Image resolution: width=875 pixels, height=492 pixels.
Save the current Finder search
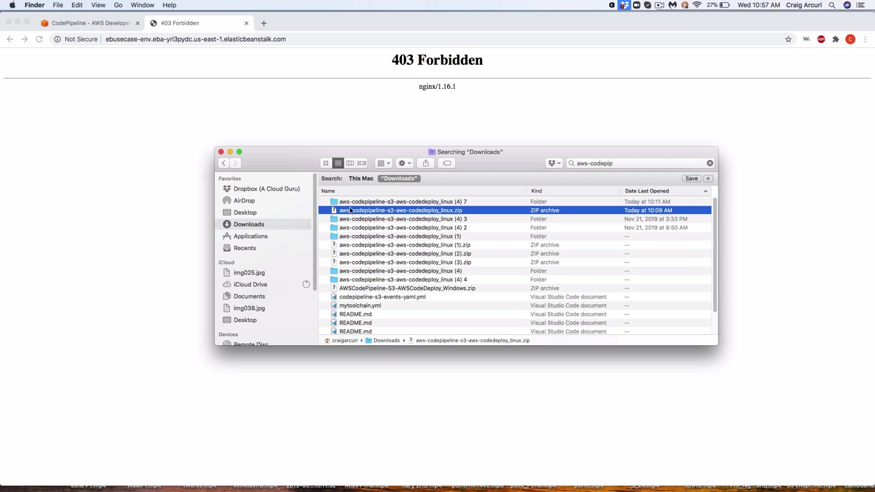pos(692,178)
